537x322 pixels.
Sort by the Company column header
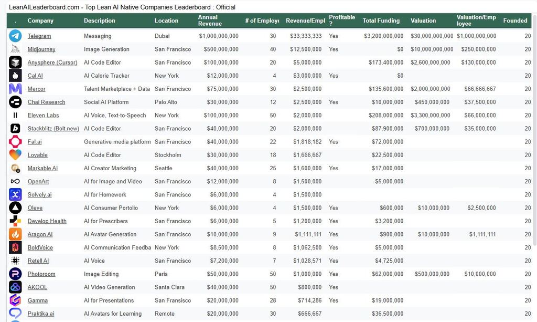[x=40, y=20]
